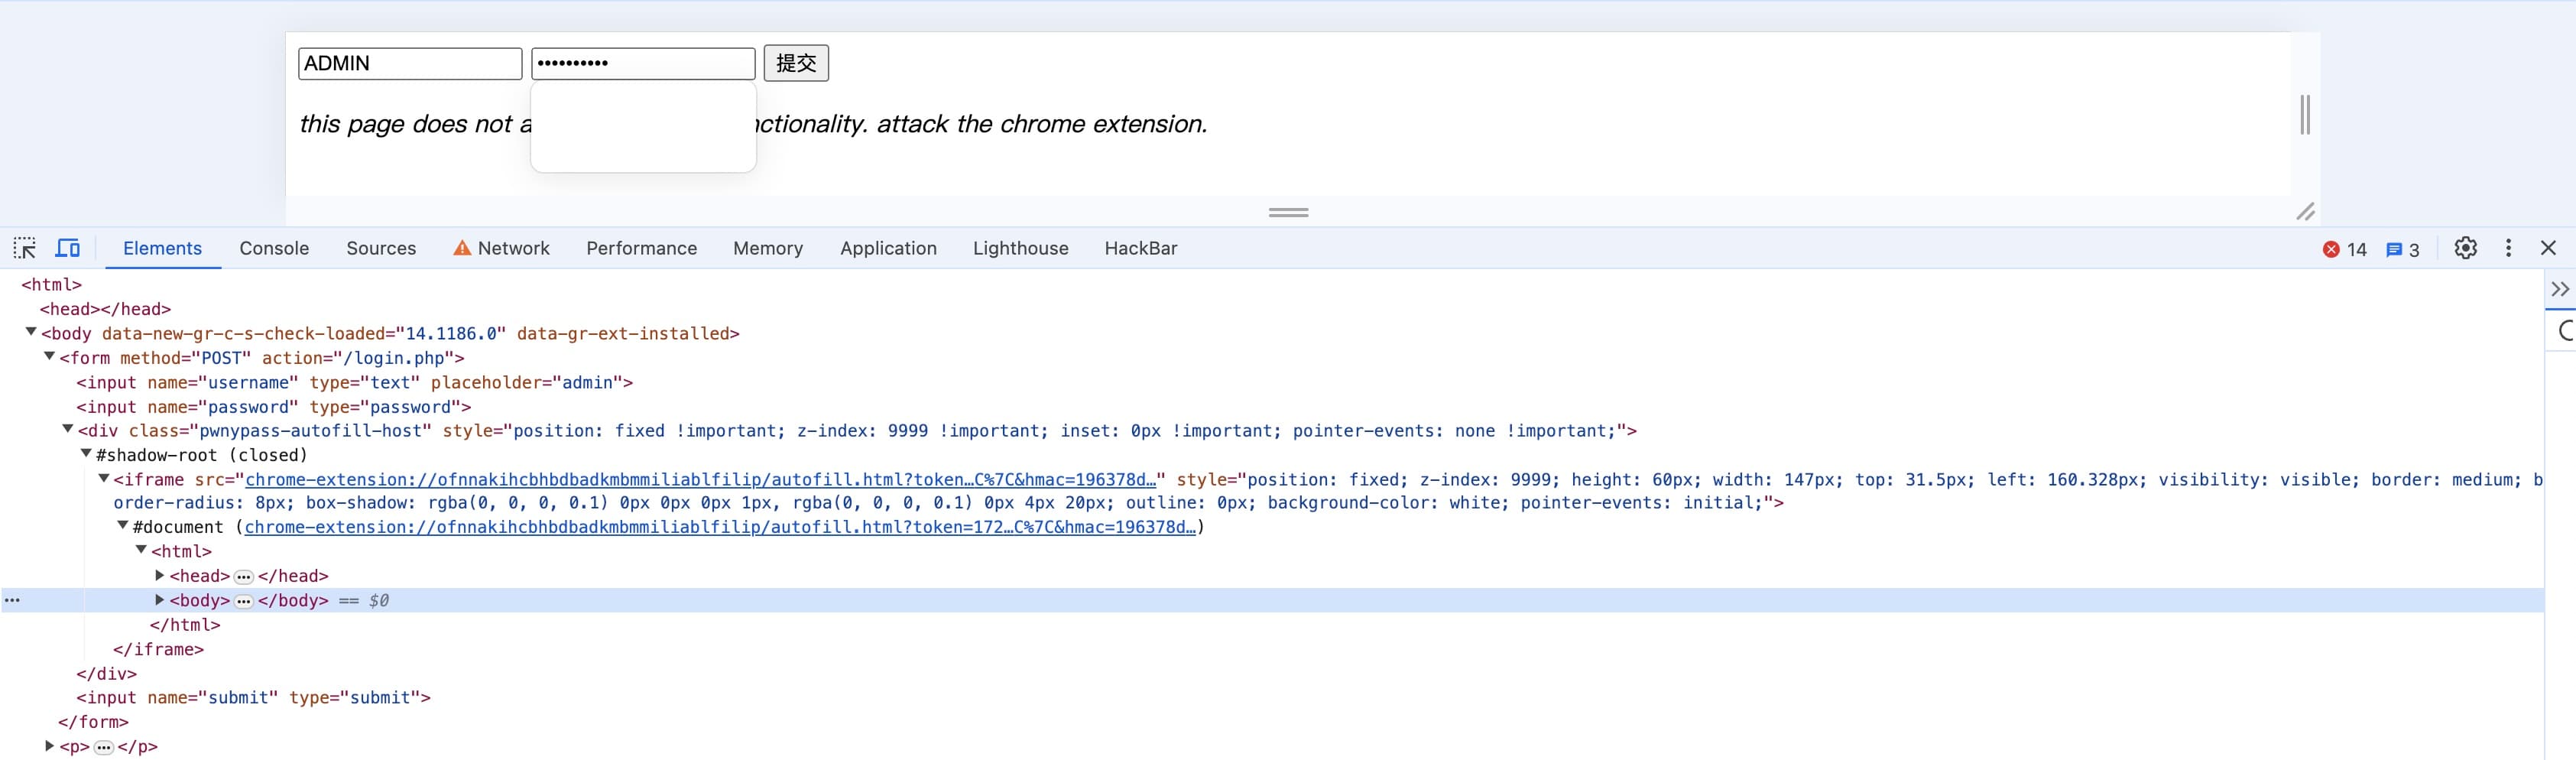Toggle the device toolbar icon
This screenshot has height=760, width=2576.
coord(68,248)
